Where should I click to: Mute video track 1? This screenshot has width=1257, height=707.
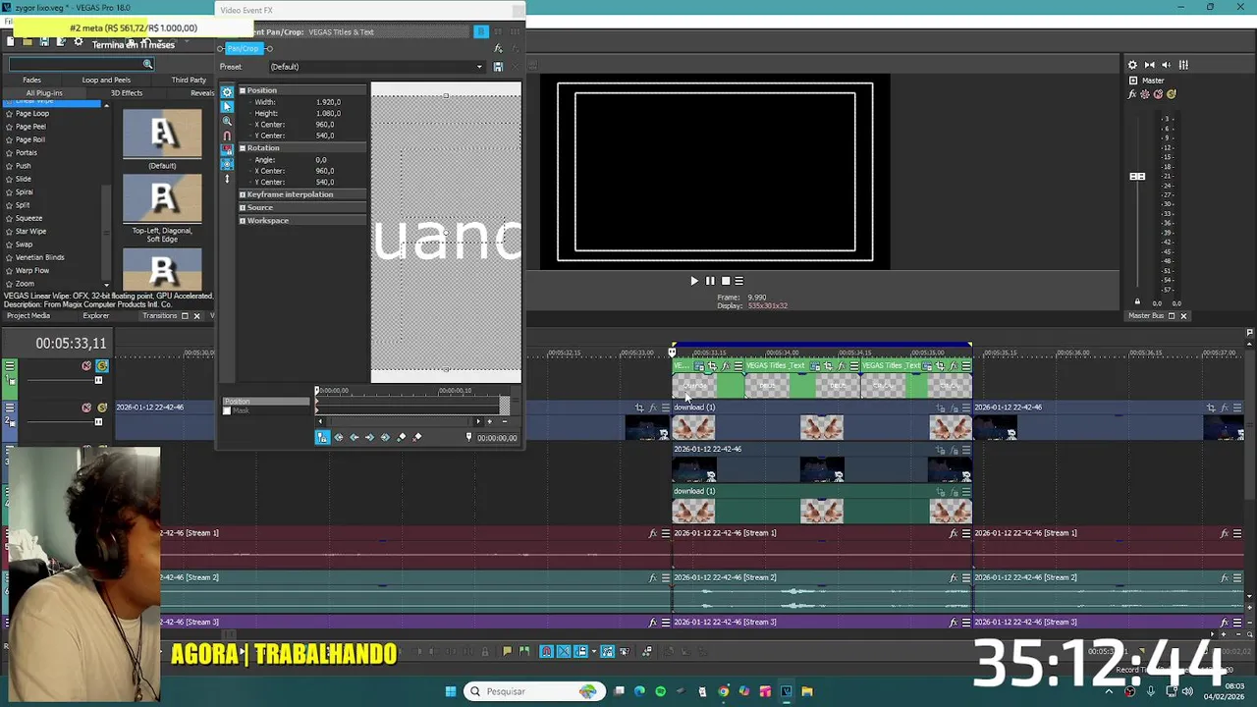[x=86, y=366]
